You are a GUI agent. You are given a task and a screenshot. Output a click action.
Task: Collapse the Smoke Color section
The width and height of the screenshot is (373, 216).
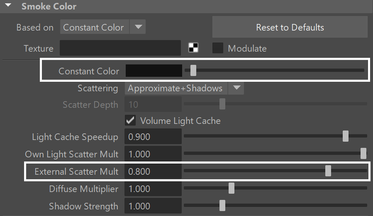[x=8, y=5]
